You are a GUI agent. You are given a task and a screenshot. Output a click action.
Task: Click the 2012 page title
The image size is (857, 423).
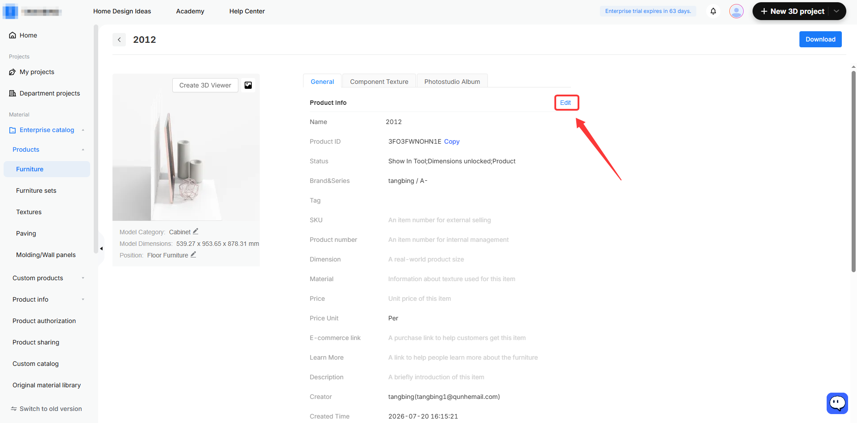[x=145, y=40]
